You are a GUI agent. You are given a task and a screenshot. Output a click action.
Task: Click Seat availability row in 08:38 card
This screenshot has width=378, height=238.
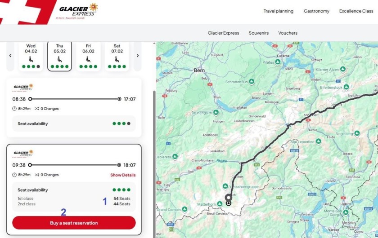[x=74, y=123]
